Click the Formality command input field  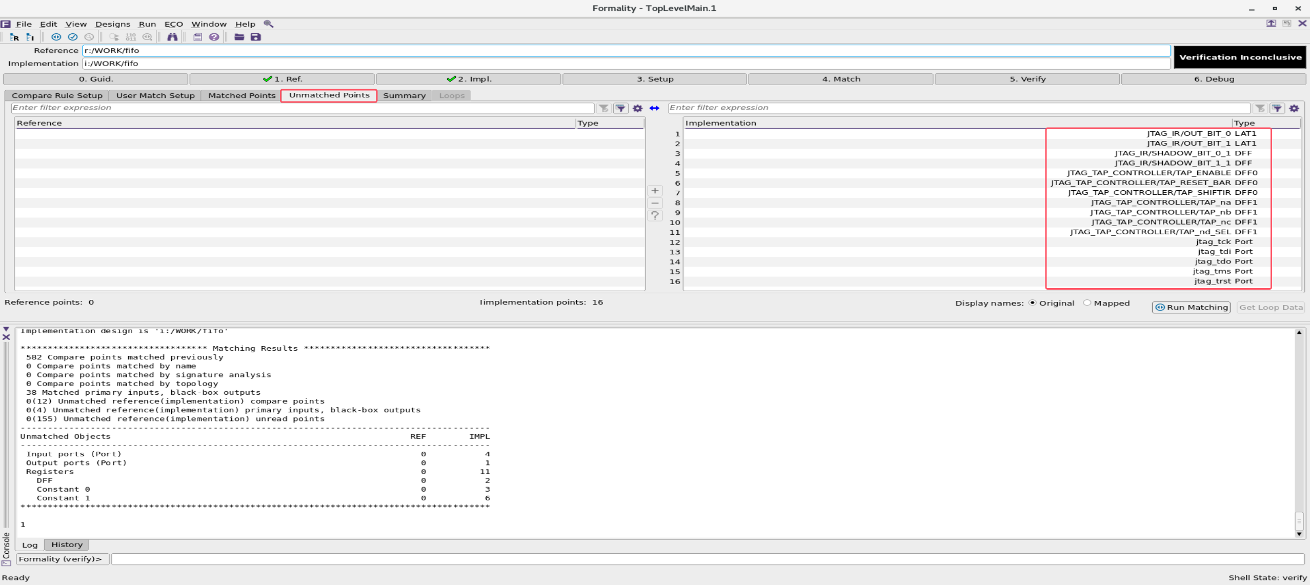coord(708,559)
